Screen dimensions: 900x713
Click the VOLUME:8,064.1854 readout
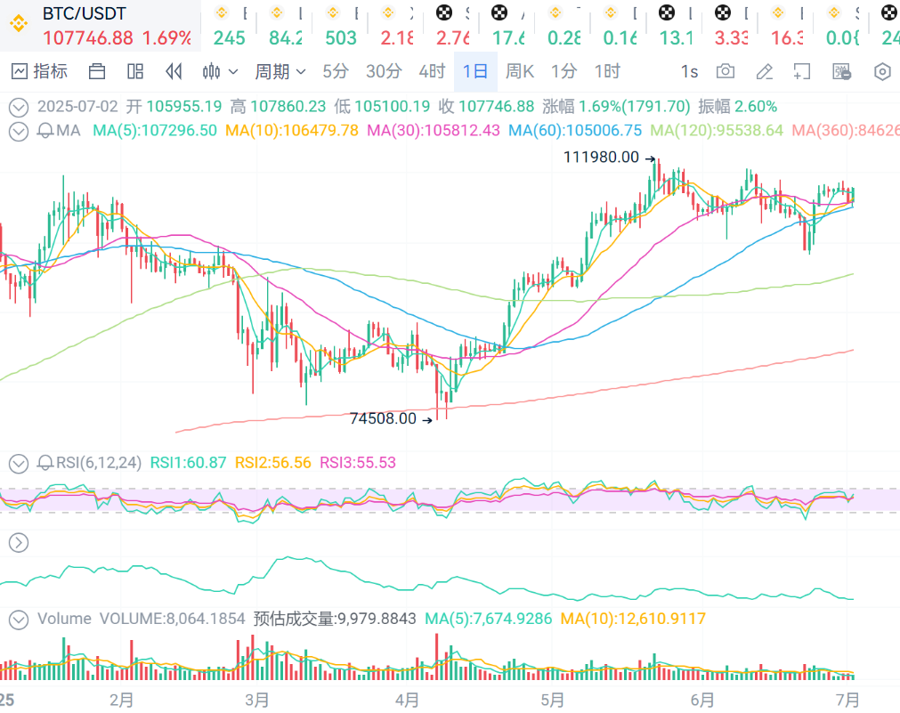pos(172,619)
